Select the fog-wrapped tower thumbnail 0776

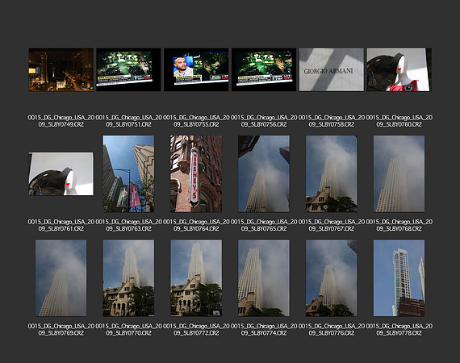point(332,278)
